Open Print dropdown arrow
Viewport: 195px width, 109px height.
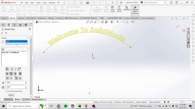(x=90, y=2)
